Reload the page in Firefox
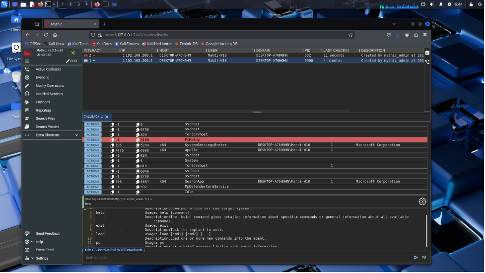The width and height of the screenshot is (485, 273). coord(46,35)
